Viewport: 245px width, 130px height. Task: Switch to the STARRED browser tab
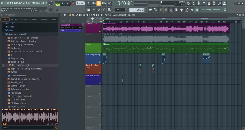(x=53, y=20)
